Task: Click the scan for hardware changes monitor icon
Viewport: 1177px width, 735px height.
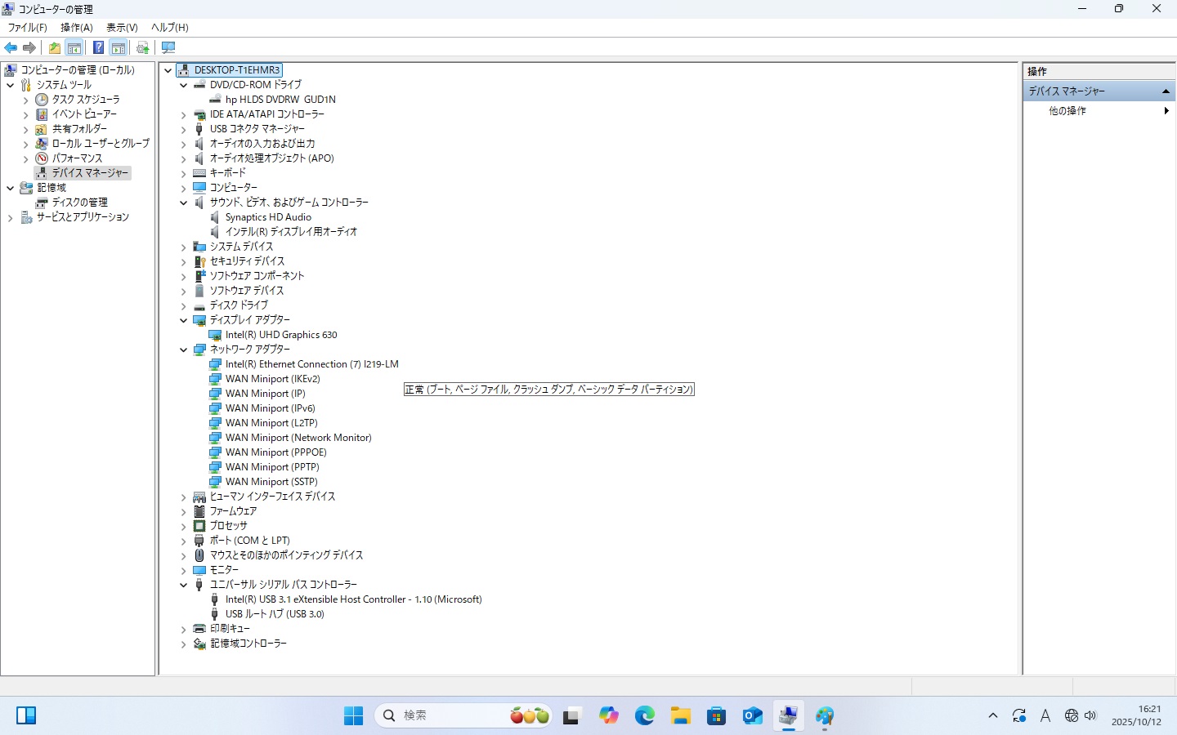Action: click(x=168, y=47)
